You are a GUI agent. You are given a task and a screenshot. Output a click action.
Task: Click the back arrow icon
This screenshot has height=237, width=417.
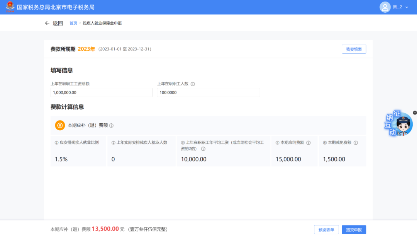pyautogui.click(x=47, y=23)
